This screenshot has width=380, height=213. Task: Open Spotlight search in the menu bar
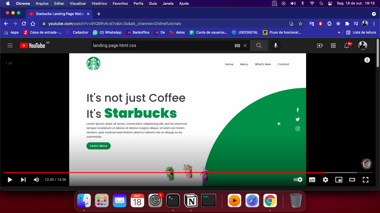[321, 4]
